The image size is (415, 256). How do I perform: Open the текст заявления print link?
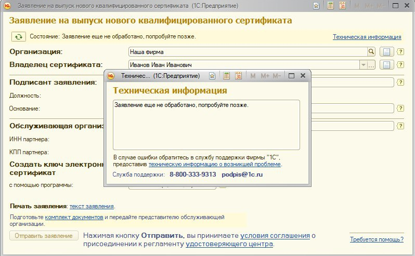[x=92, y=206]
